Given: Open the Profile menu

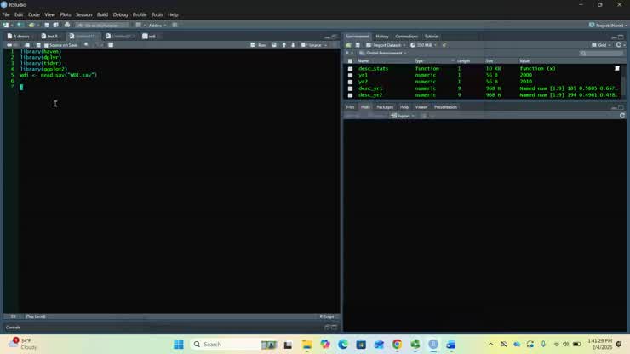Looking at the screenshot, I should (140, 14).
